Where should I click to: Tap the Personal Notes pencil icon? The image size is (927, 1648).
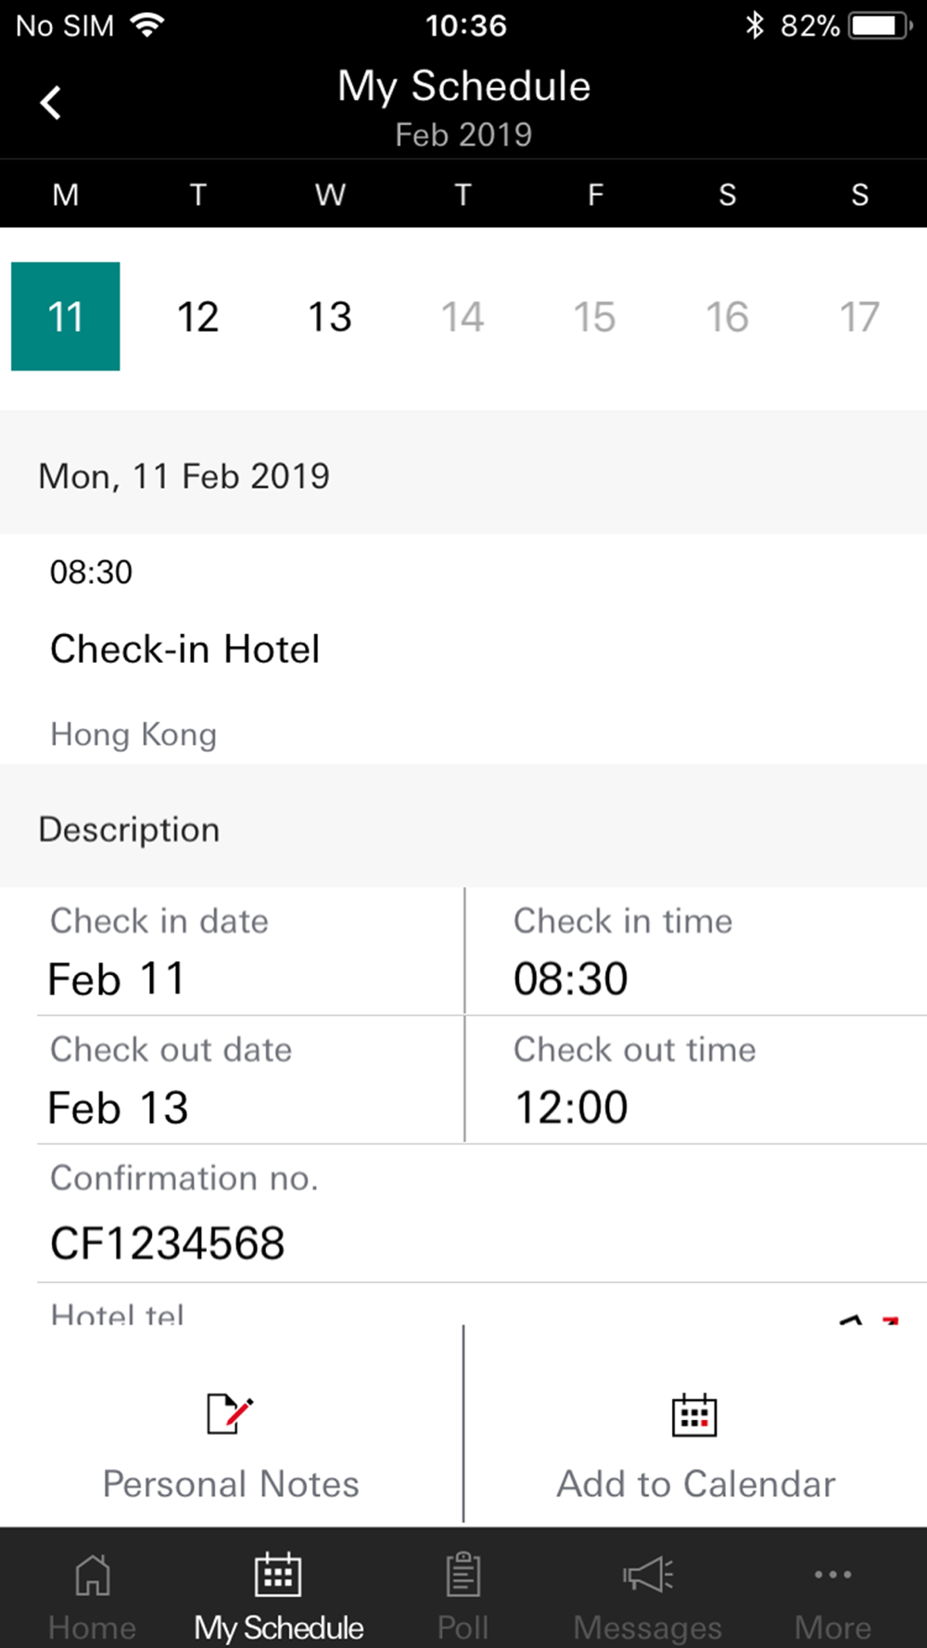[230, 1414]
